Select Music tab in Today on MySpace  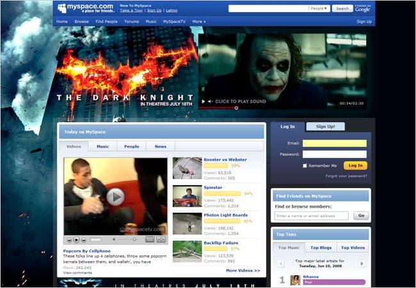(102, 147)
